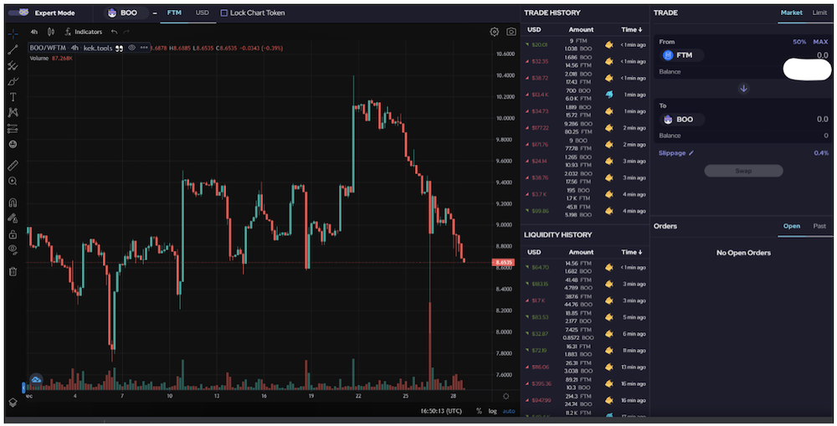Click the MAX balance button
Screen dimensions: 837x426
(820, 42)
